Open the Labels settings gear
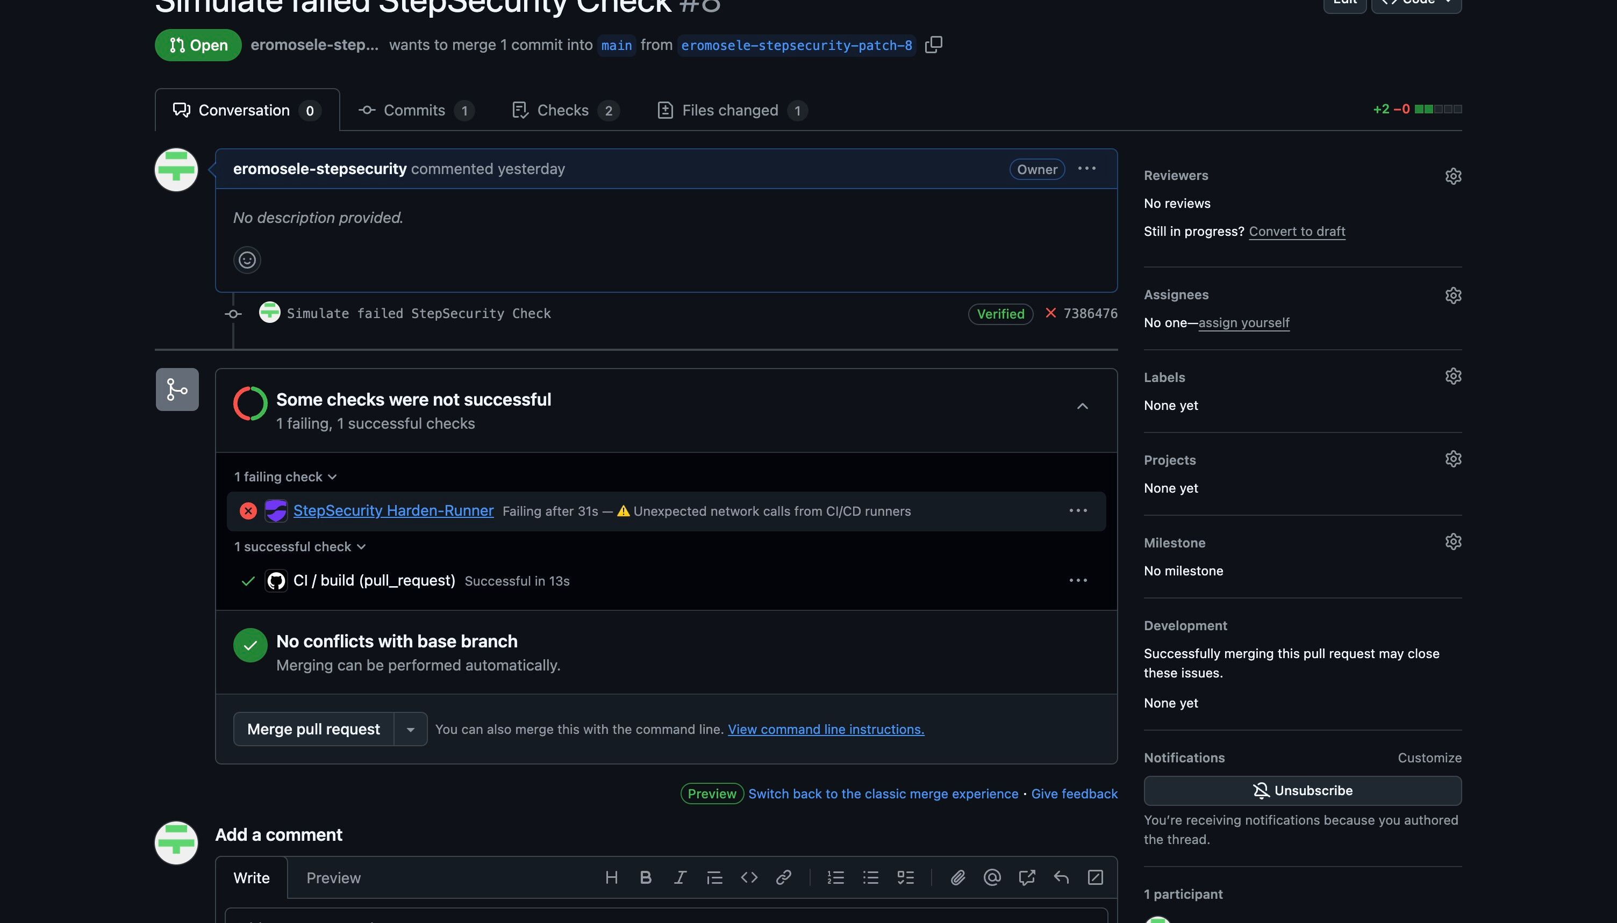 click(x=1453, y=377)
